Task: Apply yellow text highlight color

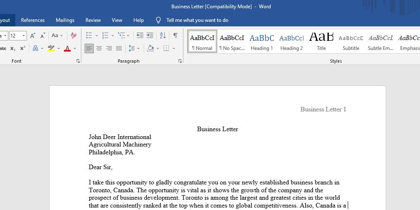Action: click(x=51, y=48)
